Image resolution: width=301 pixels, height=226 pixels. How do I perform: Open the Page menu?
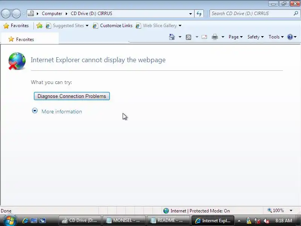click(x=236, y=37)
